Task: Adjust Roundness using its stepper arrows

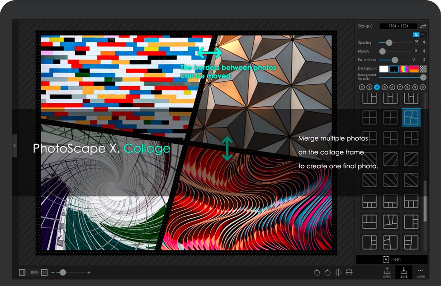Action: pos(424,60)
